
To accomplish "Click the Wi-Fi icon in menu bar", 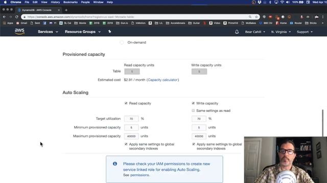I will (x=282, y=2).
